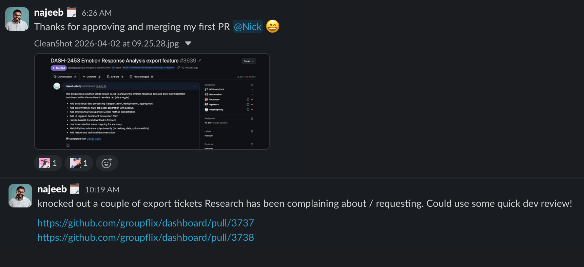Click the gear icon beside Labels

coord(252,131)
